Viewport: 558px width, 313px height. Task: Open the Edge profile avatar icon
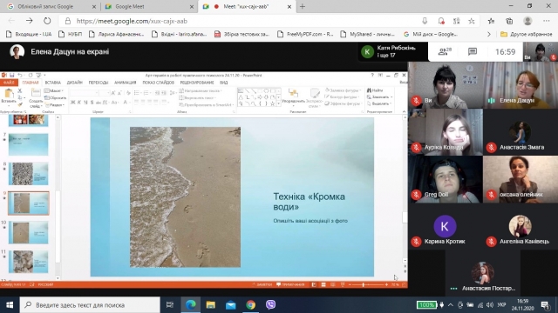pyautogui.click(x=527, y=21)
